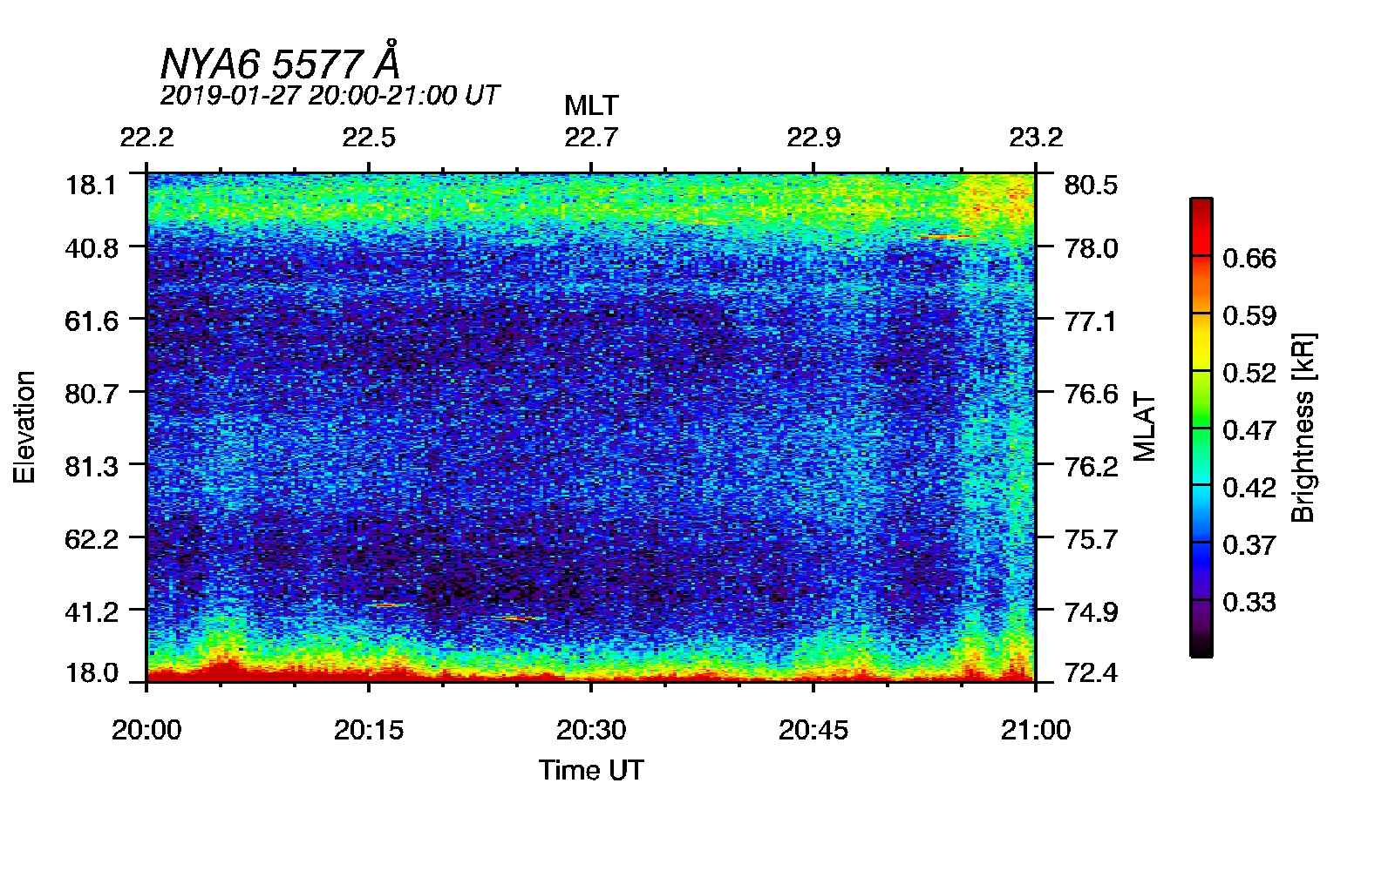Click the time tick label '20:00'

pos(146,730)
